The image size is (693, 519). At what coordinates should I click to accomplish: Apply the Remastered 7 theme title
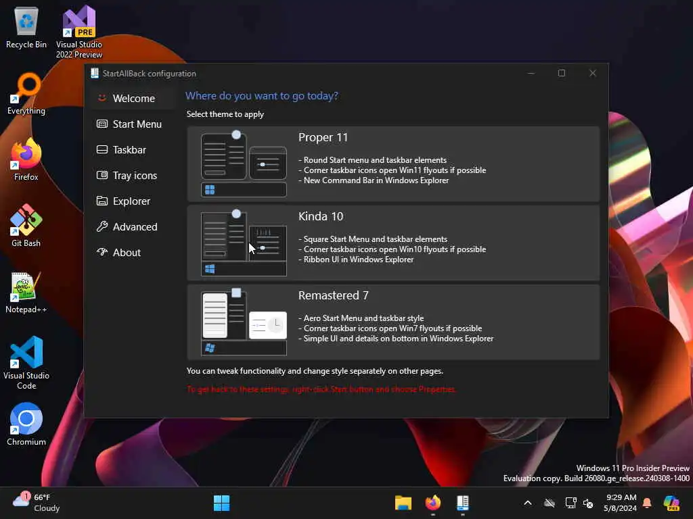pyautogui.click(x=333, y=295)
